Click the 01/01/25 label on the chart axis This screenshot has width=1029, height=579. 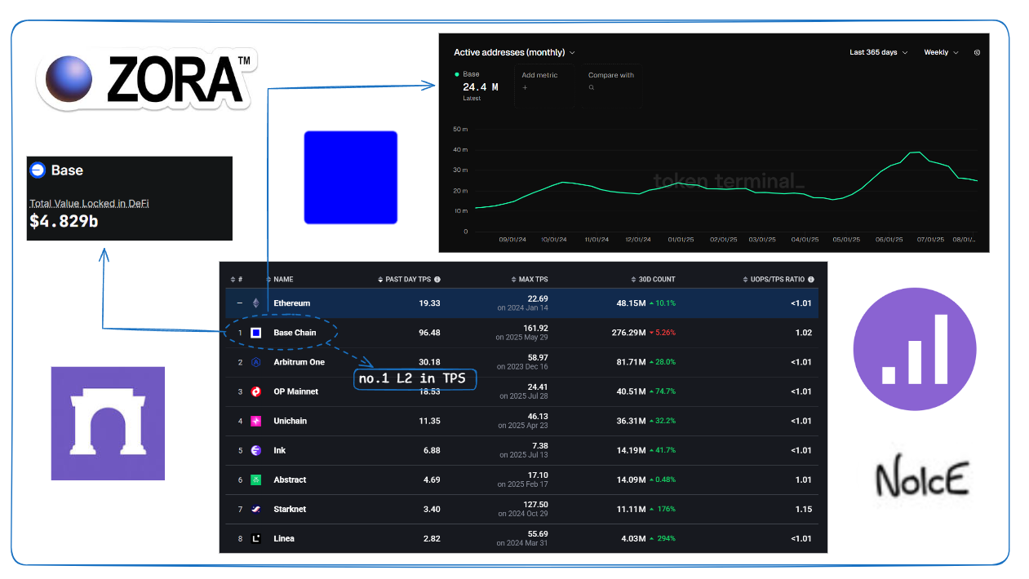pyautogui.click(x=681, y=240)
